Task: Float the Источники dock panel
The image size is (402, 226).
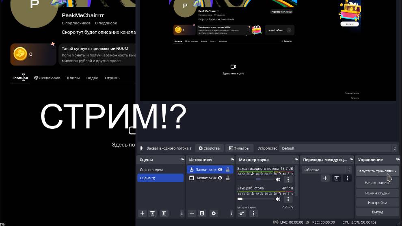Action: (x=232, y=160)
